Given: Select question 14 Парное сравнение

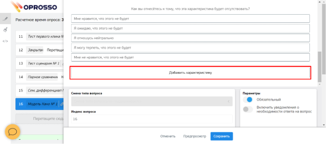Looking at the screenshot, I should point(39,77).
